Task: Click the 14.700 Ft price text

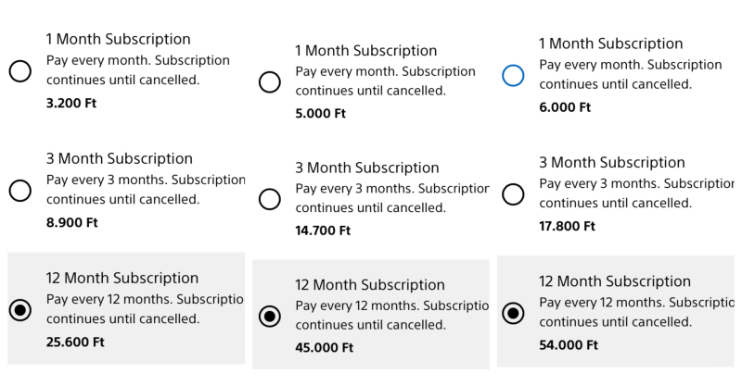Action: pos(323,230)
